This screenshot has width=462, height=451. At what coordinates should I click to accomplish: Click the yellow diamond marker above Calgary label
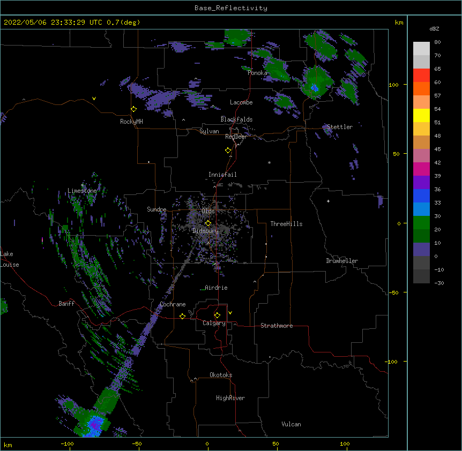click(x=217, y=315)
